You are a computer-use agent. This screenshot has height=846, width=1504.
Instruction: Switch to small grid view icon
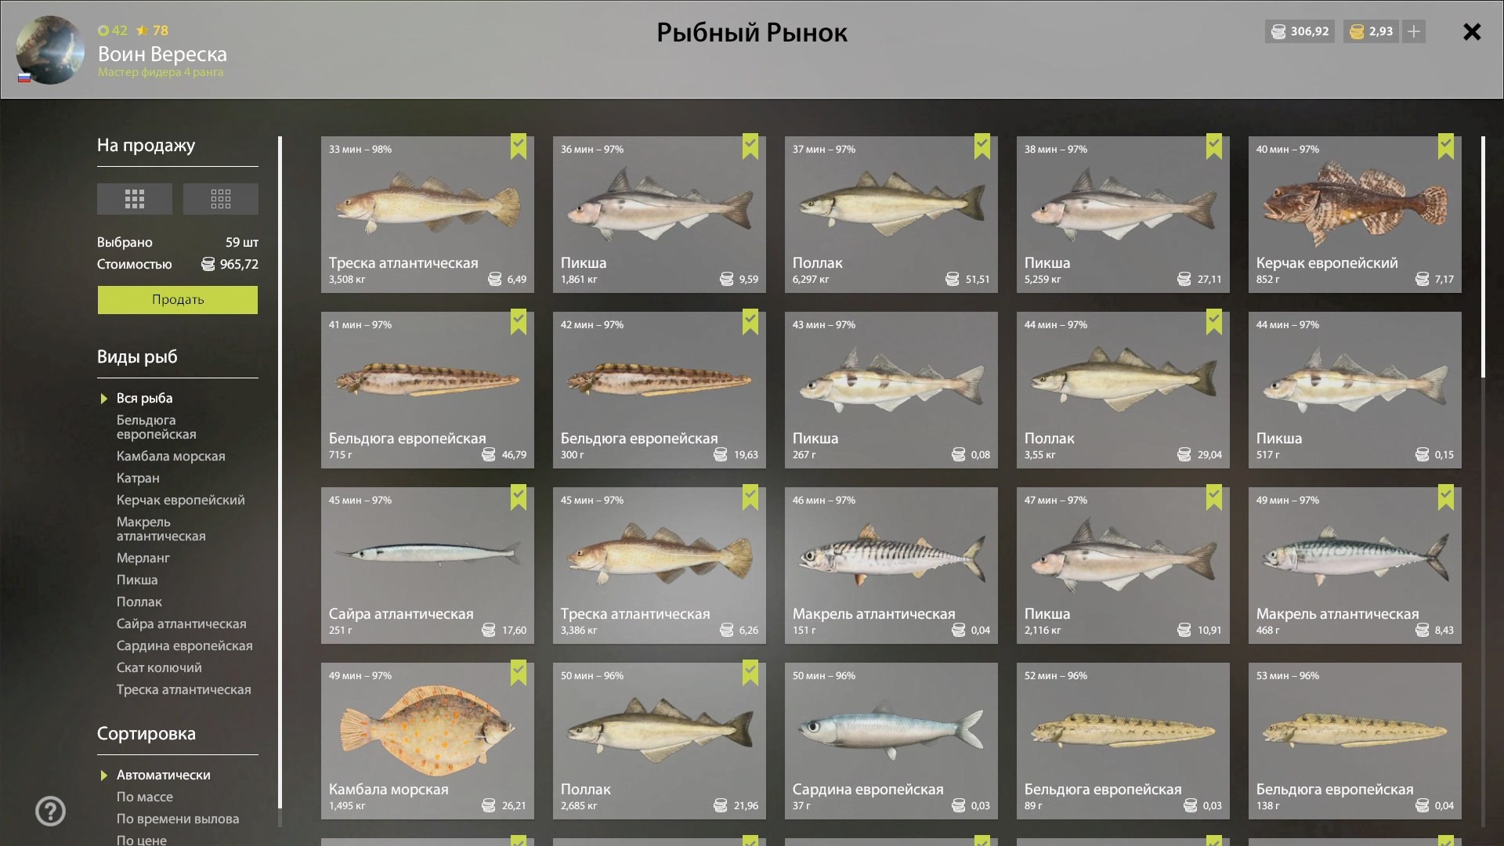pyautogui.click(x=220, y=199)
